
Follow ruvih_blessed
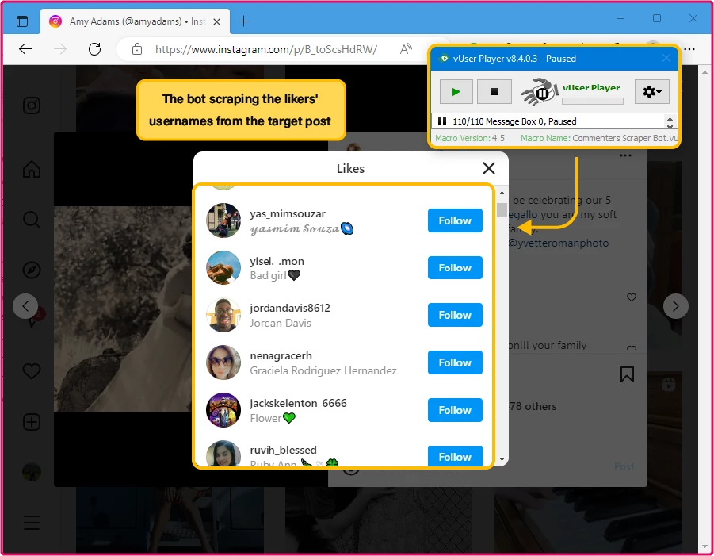tap(455, 456)
